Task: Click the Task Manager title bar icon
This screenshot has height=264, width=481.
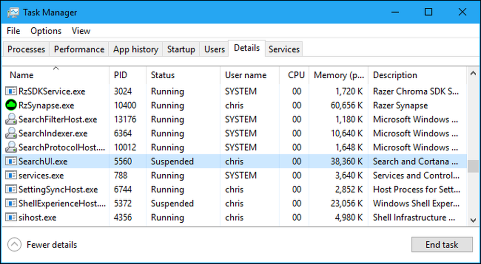Action: tap(13, 12)
